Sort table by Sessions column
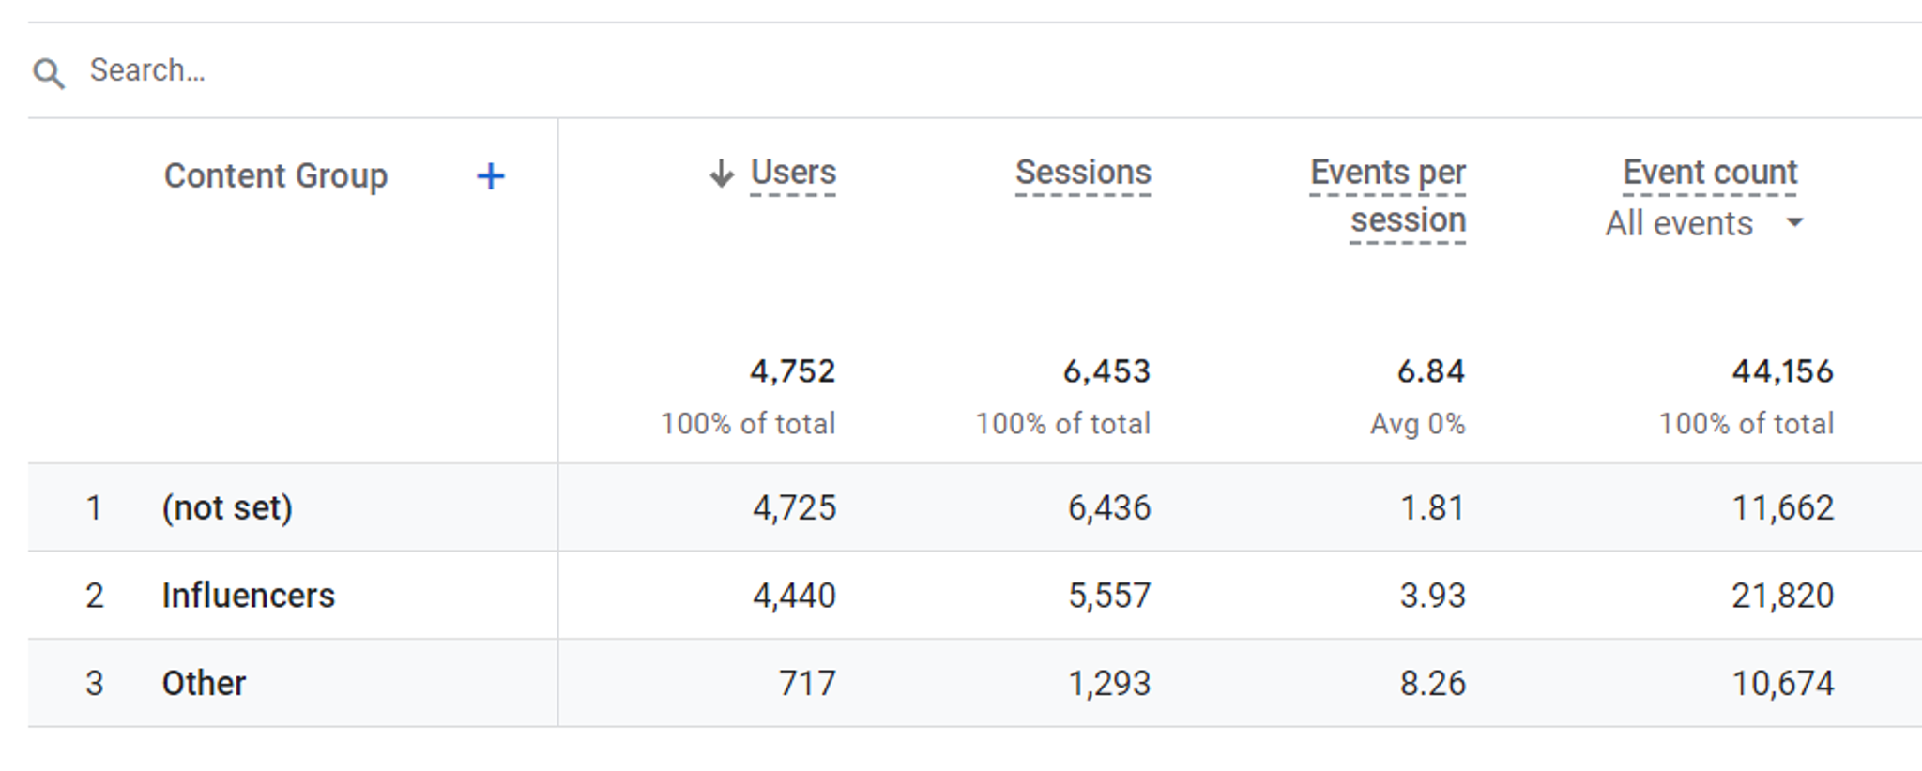Viewport: 1922px width, 771px height. (1083, 174)
